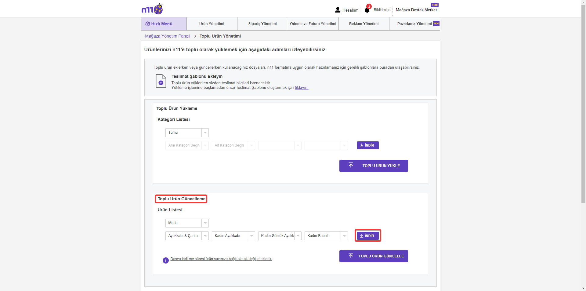Click the Teslimat Şablonu document plus icon
Image resolution: width=586 pixels, height=291 pixels.
161,81
